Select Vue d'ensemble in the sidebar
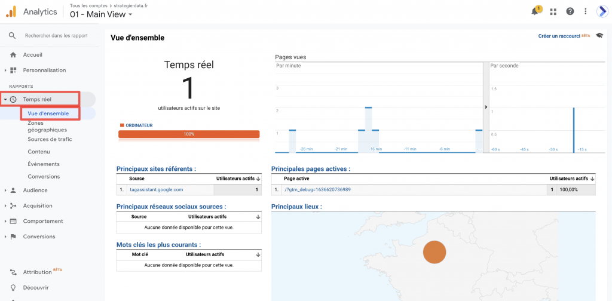 pyautogui.click(x=48, y=113)
